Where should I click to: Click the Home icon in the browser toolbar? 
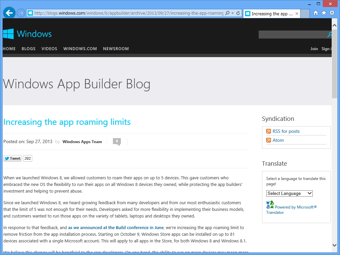(x=316, y=13)
